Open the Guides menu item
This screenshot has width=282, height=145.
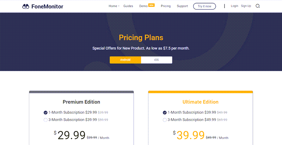(x=128, y=6)
